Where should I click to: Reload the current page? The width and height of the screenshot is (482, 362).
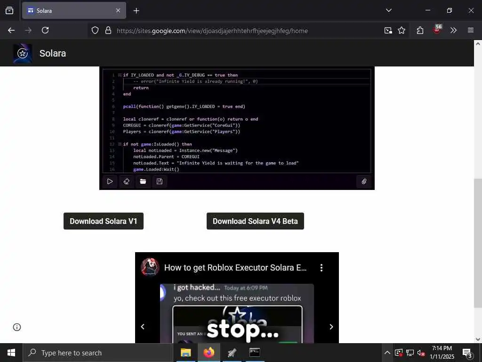[45, 30]
